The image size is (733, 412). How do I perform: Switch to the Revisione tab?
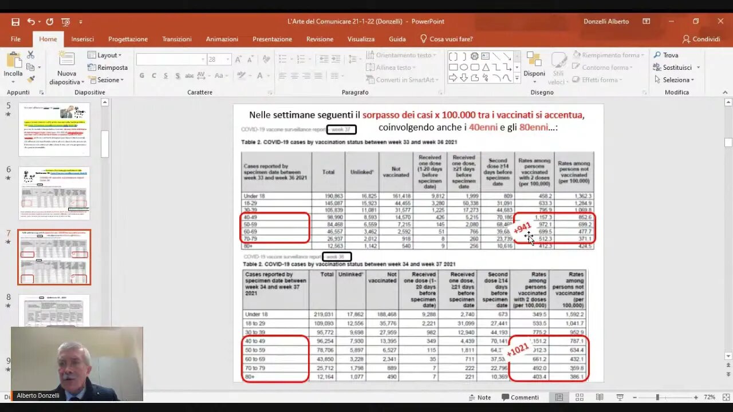click(x=320, y=39)
